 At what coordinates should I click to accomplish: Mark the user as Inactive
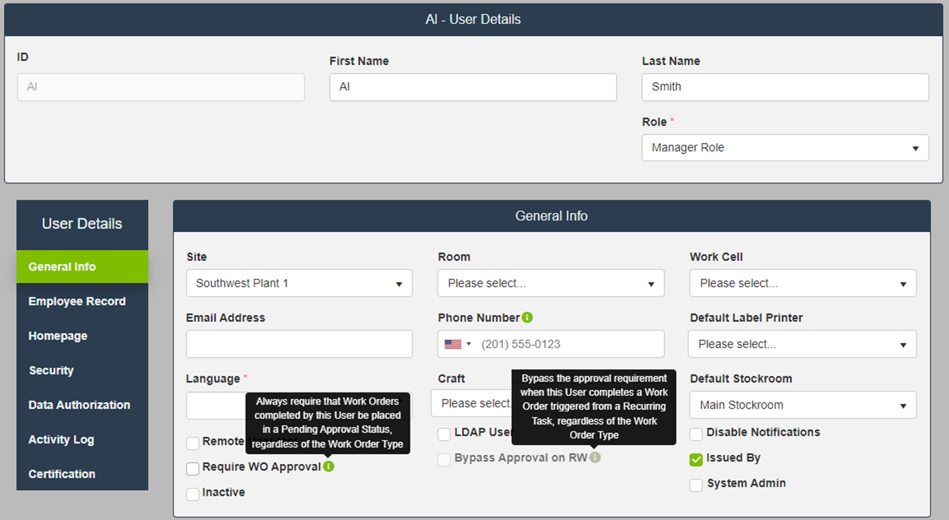193,494
